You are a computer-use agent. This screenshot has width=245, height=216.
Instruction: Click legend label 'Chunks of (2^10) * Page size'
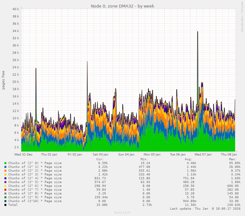tap(35, 201)
